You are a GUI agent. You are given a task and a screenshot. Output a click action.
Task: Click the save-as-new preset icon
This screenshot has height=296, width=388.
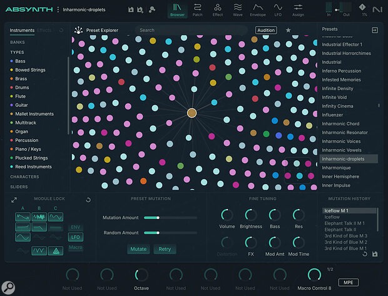(x=140, y=9)
